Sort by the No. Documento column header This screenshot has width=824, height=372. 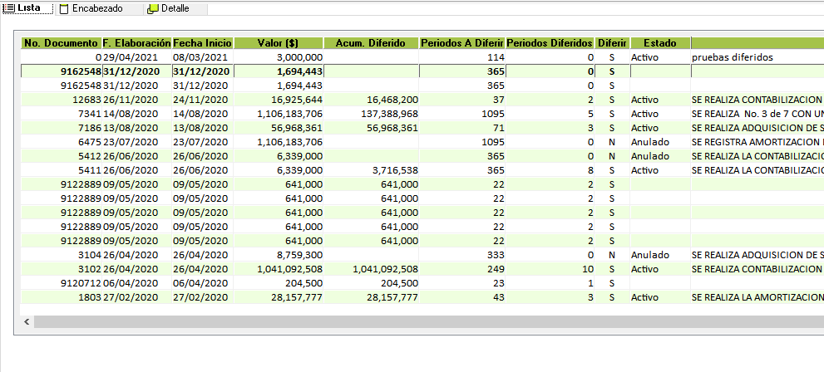coord(61,43)
